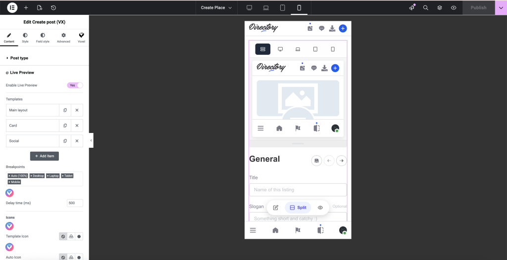This screenshot has width=507, height=260.
Task: Select none option for Template Icon
Action: pyautogui.click(x=63, y=236)
